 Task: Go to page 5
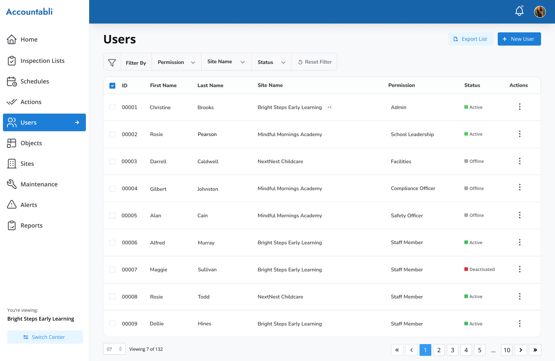(480, 350)
